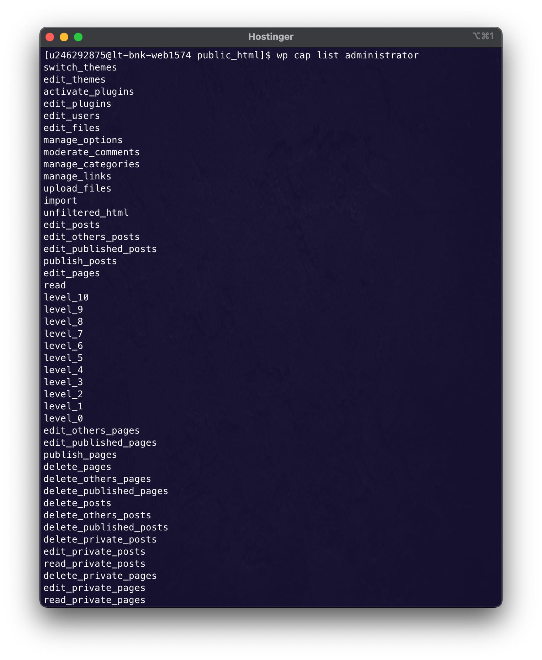The image size is (542, 660).
Task: Minimize the terminal with yellow button
Action: pos(64,37)
